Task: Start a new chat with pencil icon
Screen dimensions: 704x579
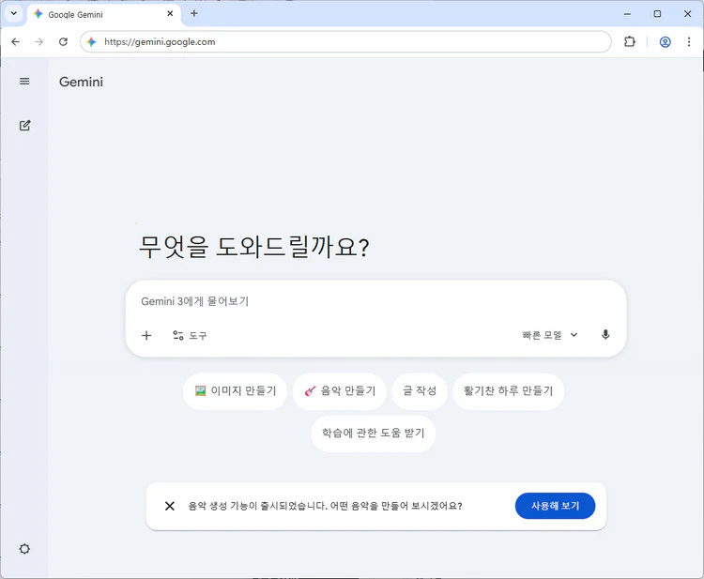Action: click(x=24, y=125)
